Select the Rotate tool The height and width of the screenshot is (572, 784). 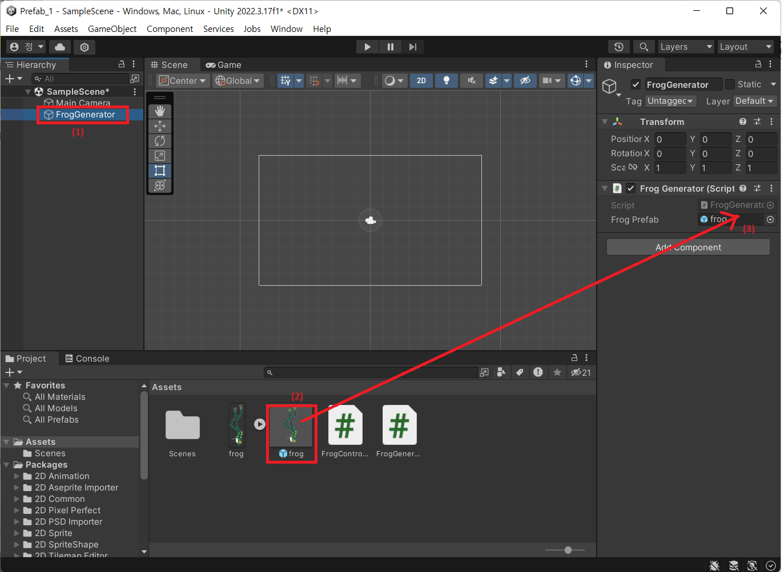pyautogui.click(x=160, y=141)
